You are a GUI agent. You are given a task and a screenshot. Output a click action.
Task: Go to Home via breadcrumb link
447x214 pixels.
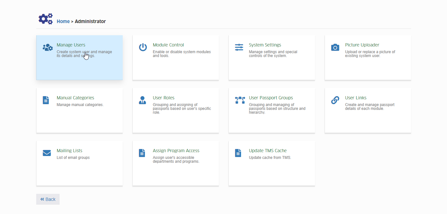point(63,21)
